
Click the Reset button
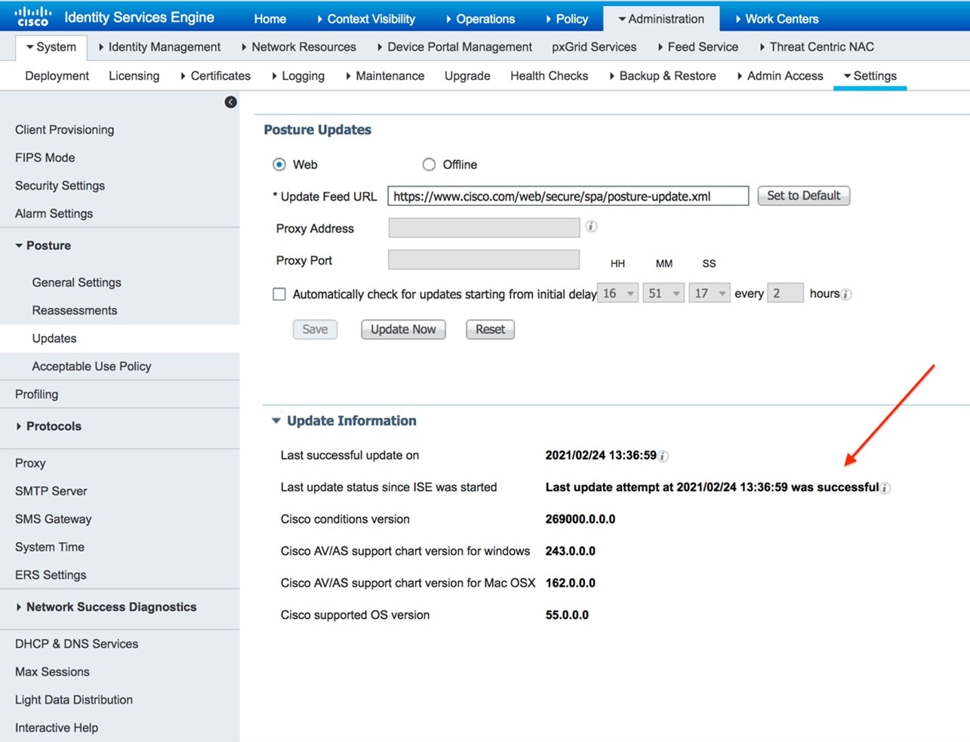[490, 329]
